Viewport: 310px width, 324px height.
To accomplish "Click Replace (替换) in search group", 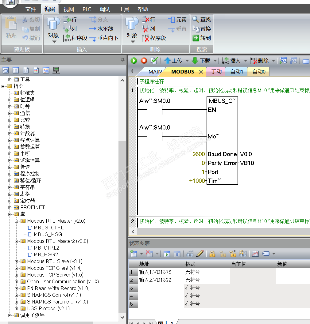I will click(x=201, y=29).
